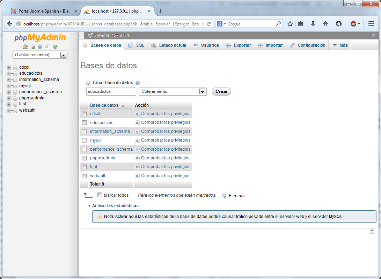Screen dimensions: 381x279
Task: Tick the Marcar todos checkbox
Action: (x=100, y=195)
